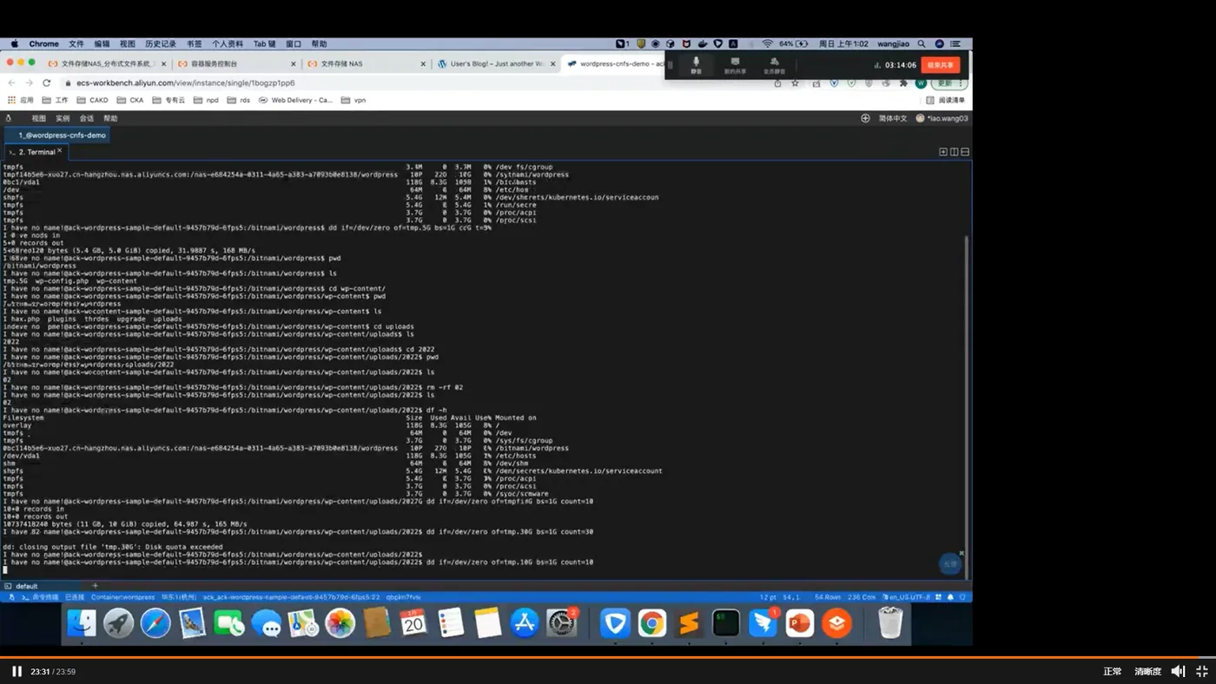Open PowerPoint from the Dock
The width and height of the screenshot is (1216, 684).
point(800,623)
